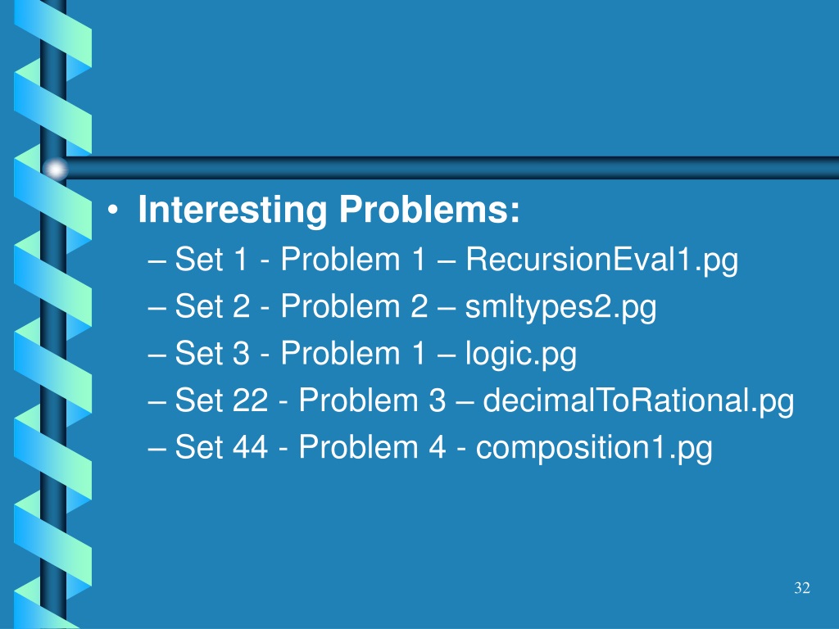
Task: Click the glowing white sphere on divider
Action: click(x=55, y=169)
